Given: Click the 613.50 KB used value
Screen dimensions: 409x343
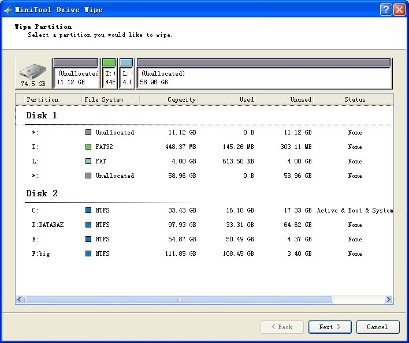Looking at the screenshot, I should coord(238,161).
